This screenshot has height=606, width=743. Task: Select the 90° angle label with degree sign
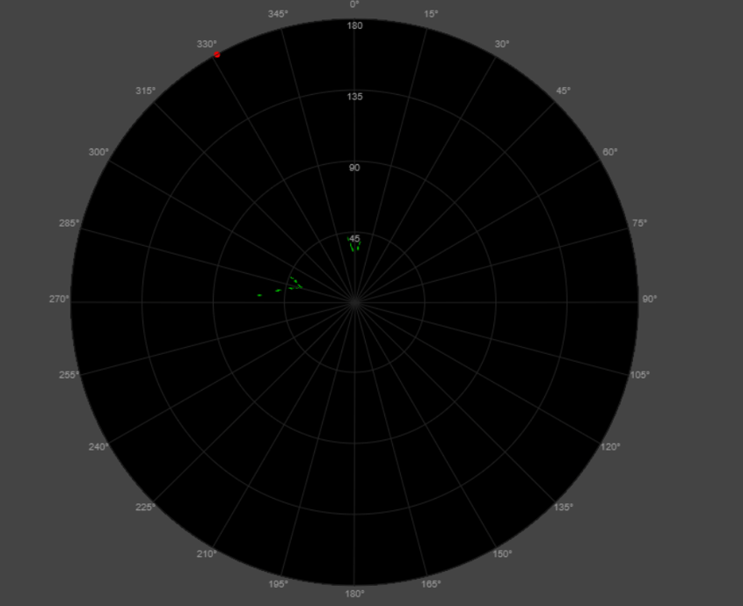pyautogui.click(x=649, y=299)
